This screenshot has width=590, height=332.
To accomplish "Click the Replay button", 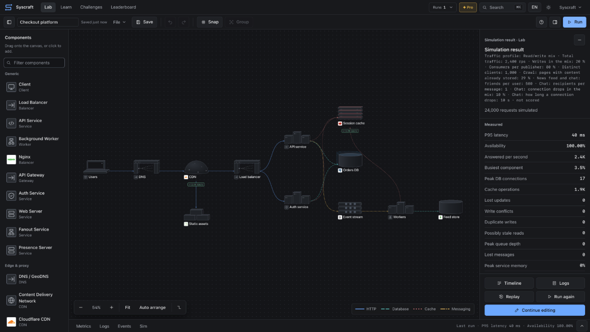I will [x=509, y=297].
